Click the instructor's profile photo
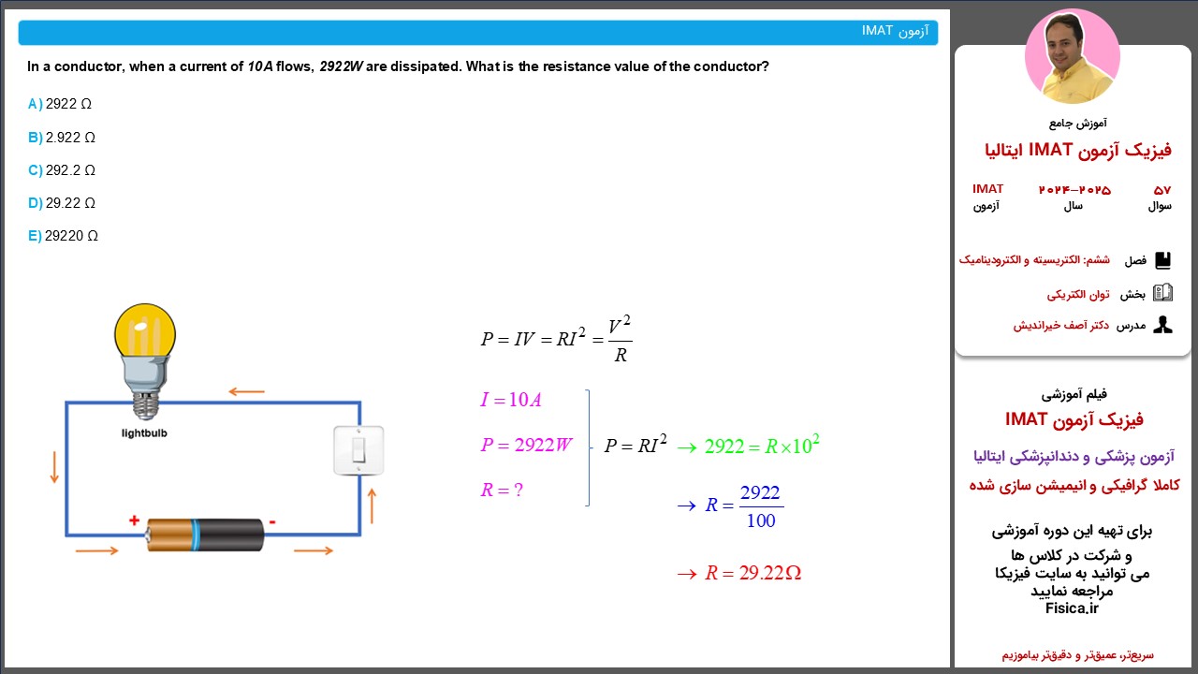This screenshot has height=674, width=1198. click(x=1072, y=58)
